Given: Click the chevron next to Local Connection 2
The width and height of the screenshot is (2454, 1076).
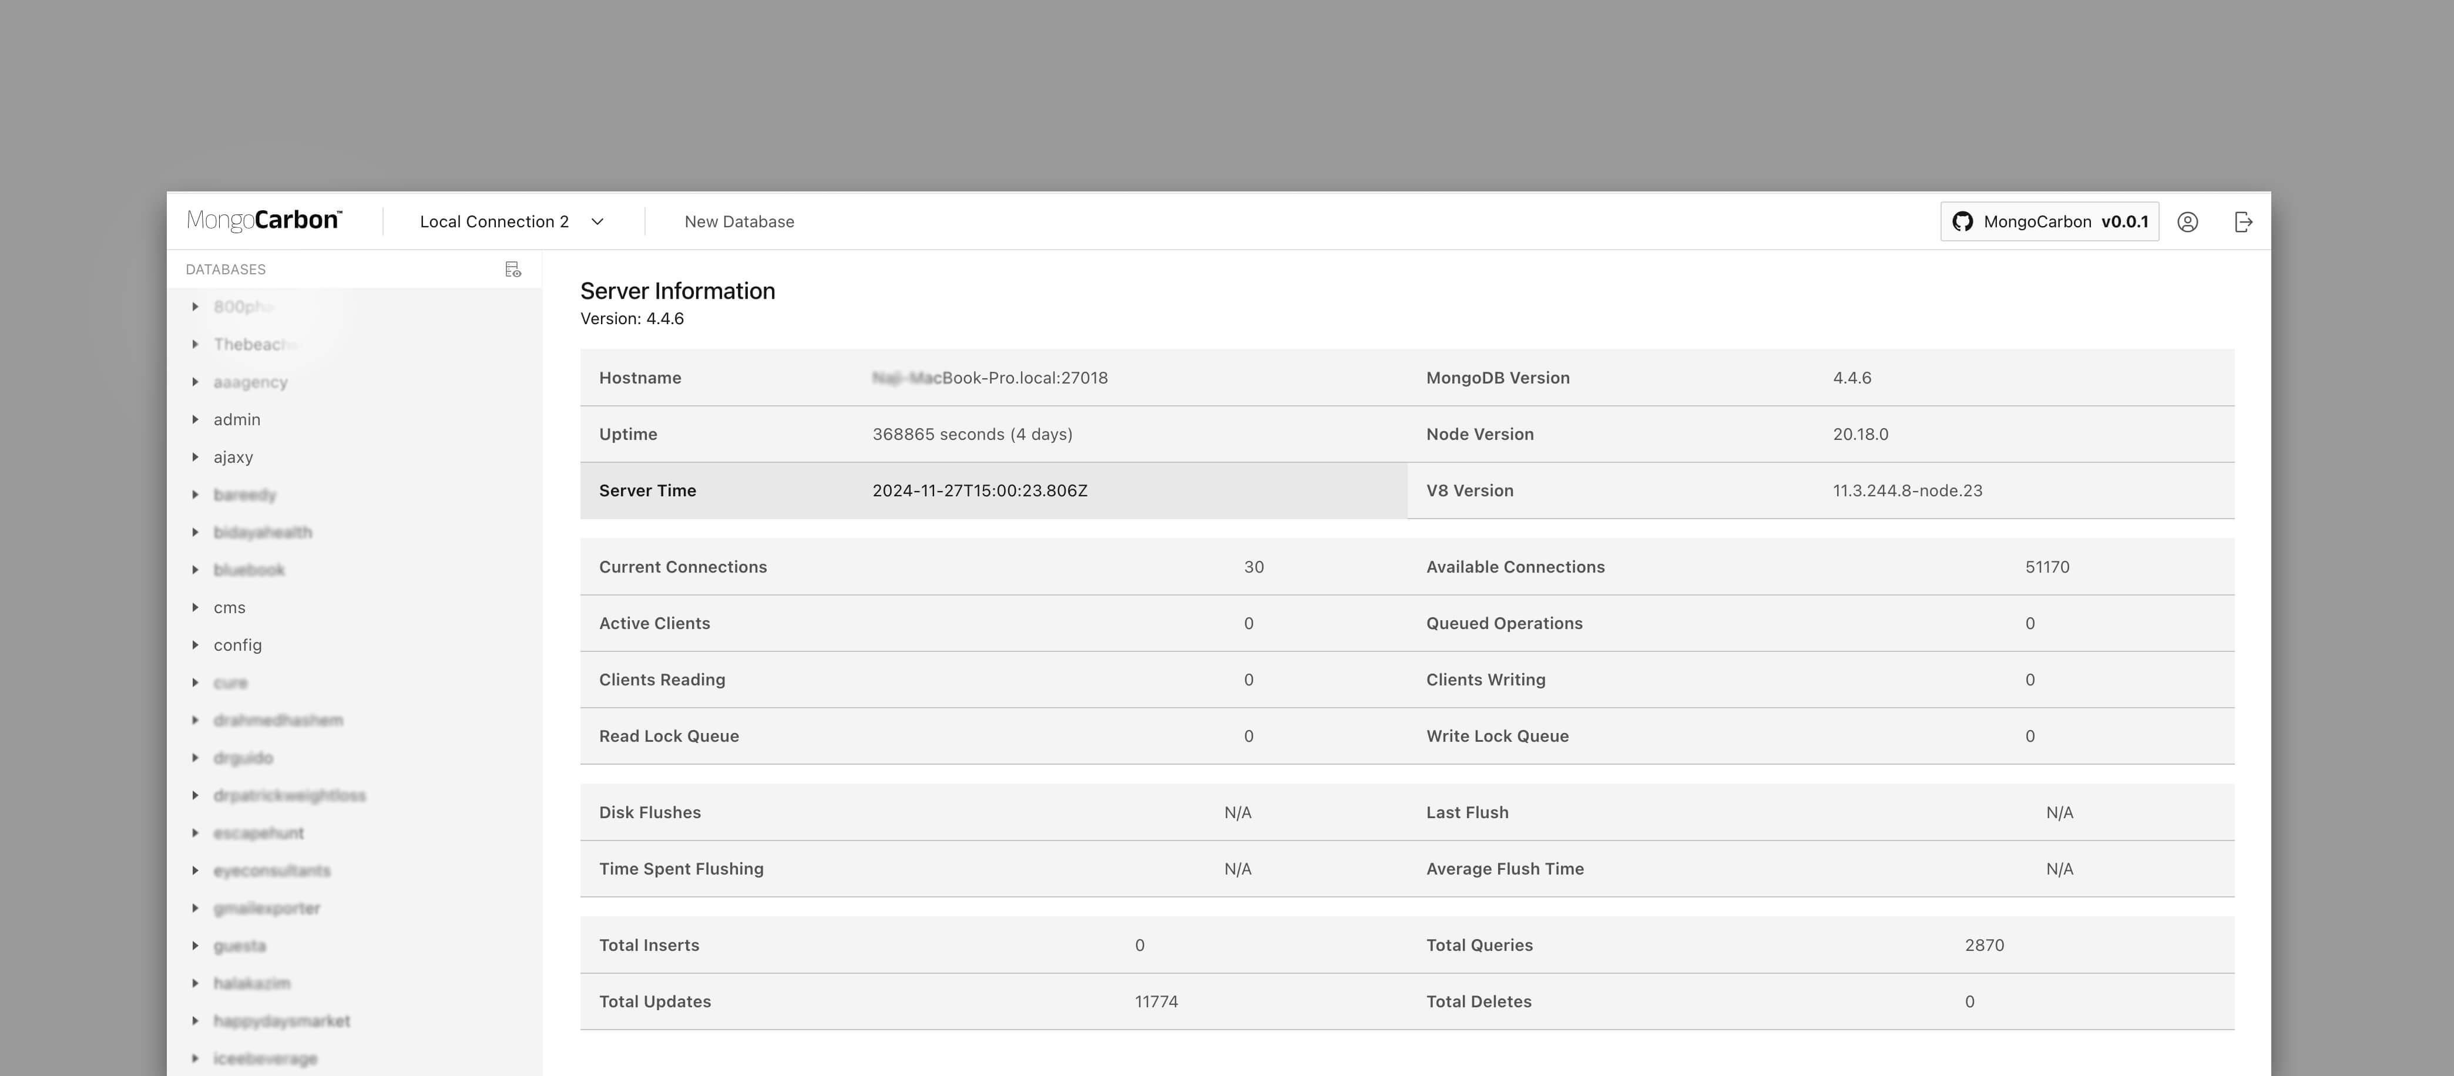Looking at the screenshot, I should coord(597,222).
